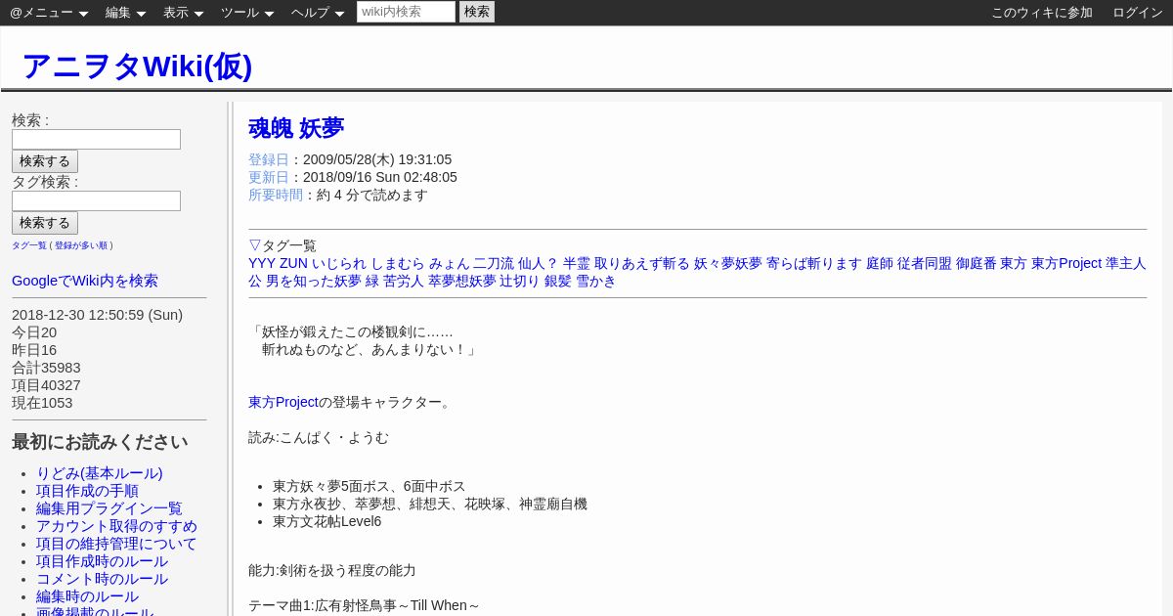Click 検索する button under 検索 field
This screenshot has width=1173, height=616.
(x=45, y=161)
